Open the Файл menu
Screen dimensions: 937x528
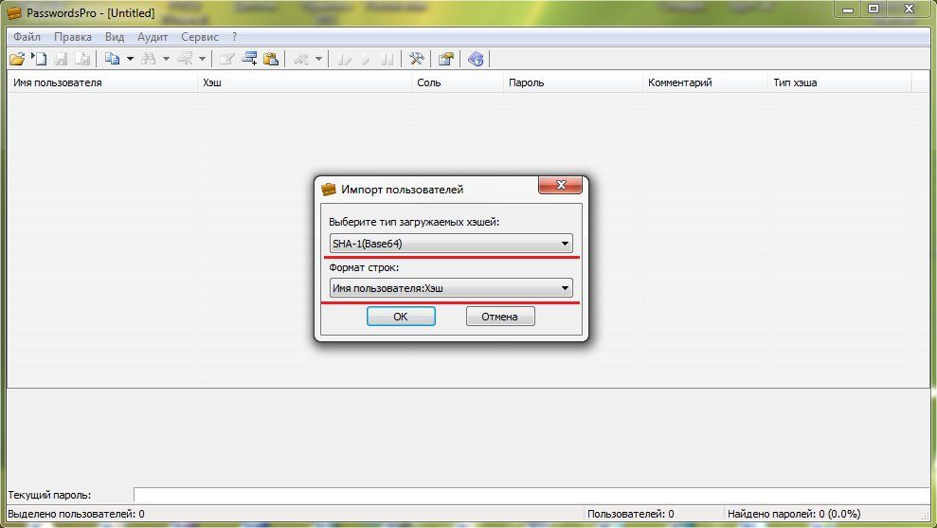27,37
